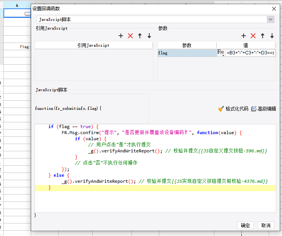Open 高级编辑 advanced editor

point(263,109)
